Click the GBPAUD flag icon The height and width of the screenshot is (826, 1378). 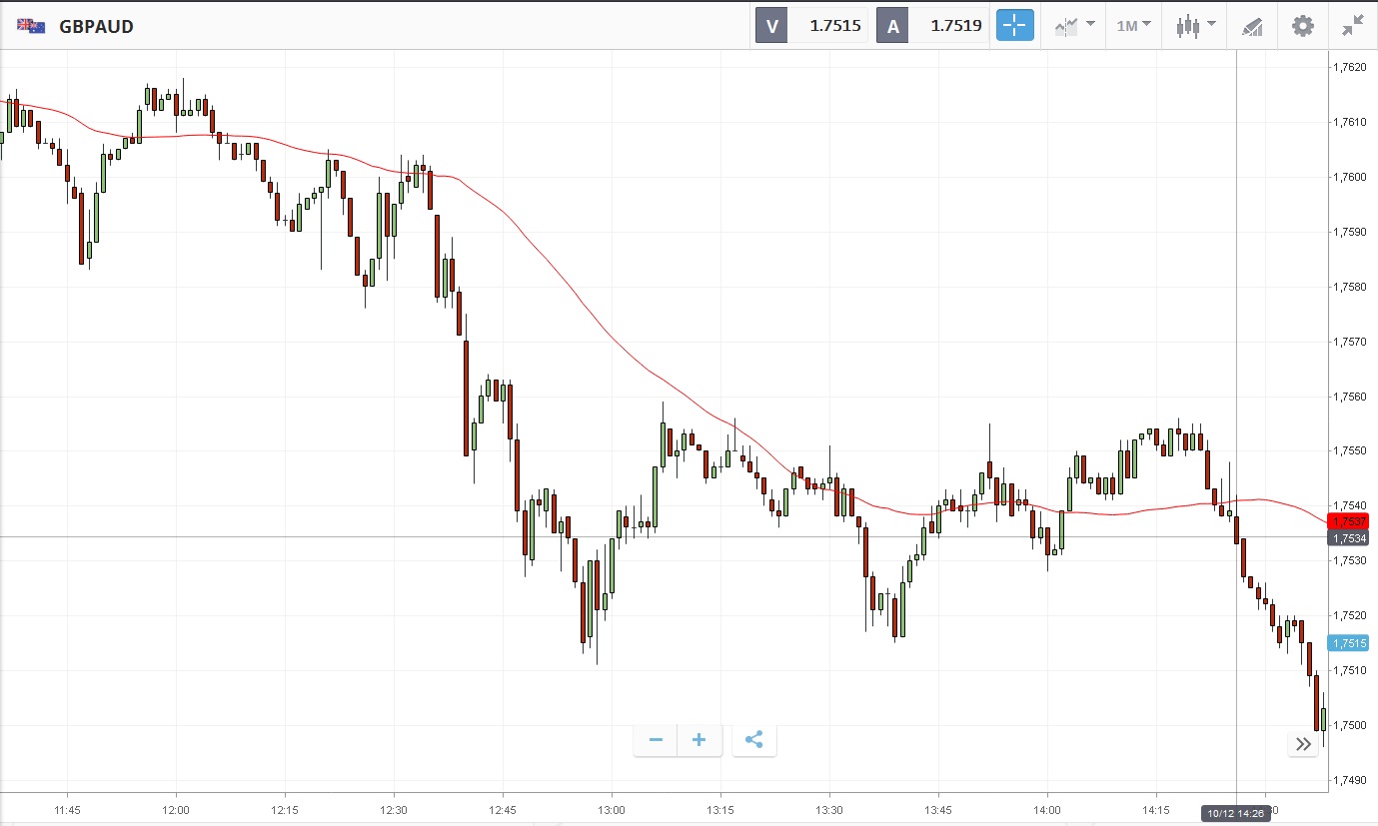[31, 26]
